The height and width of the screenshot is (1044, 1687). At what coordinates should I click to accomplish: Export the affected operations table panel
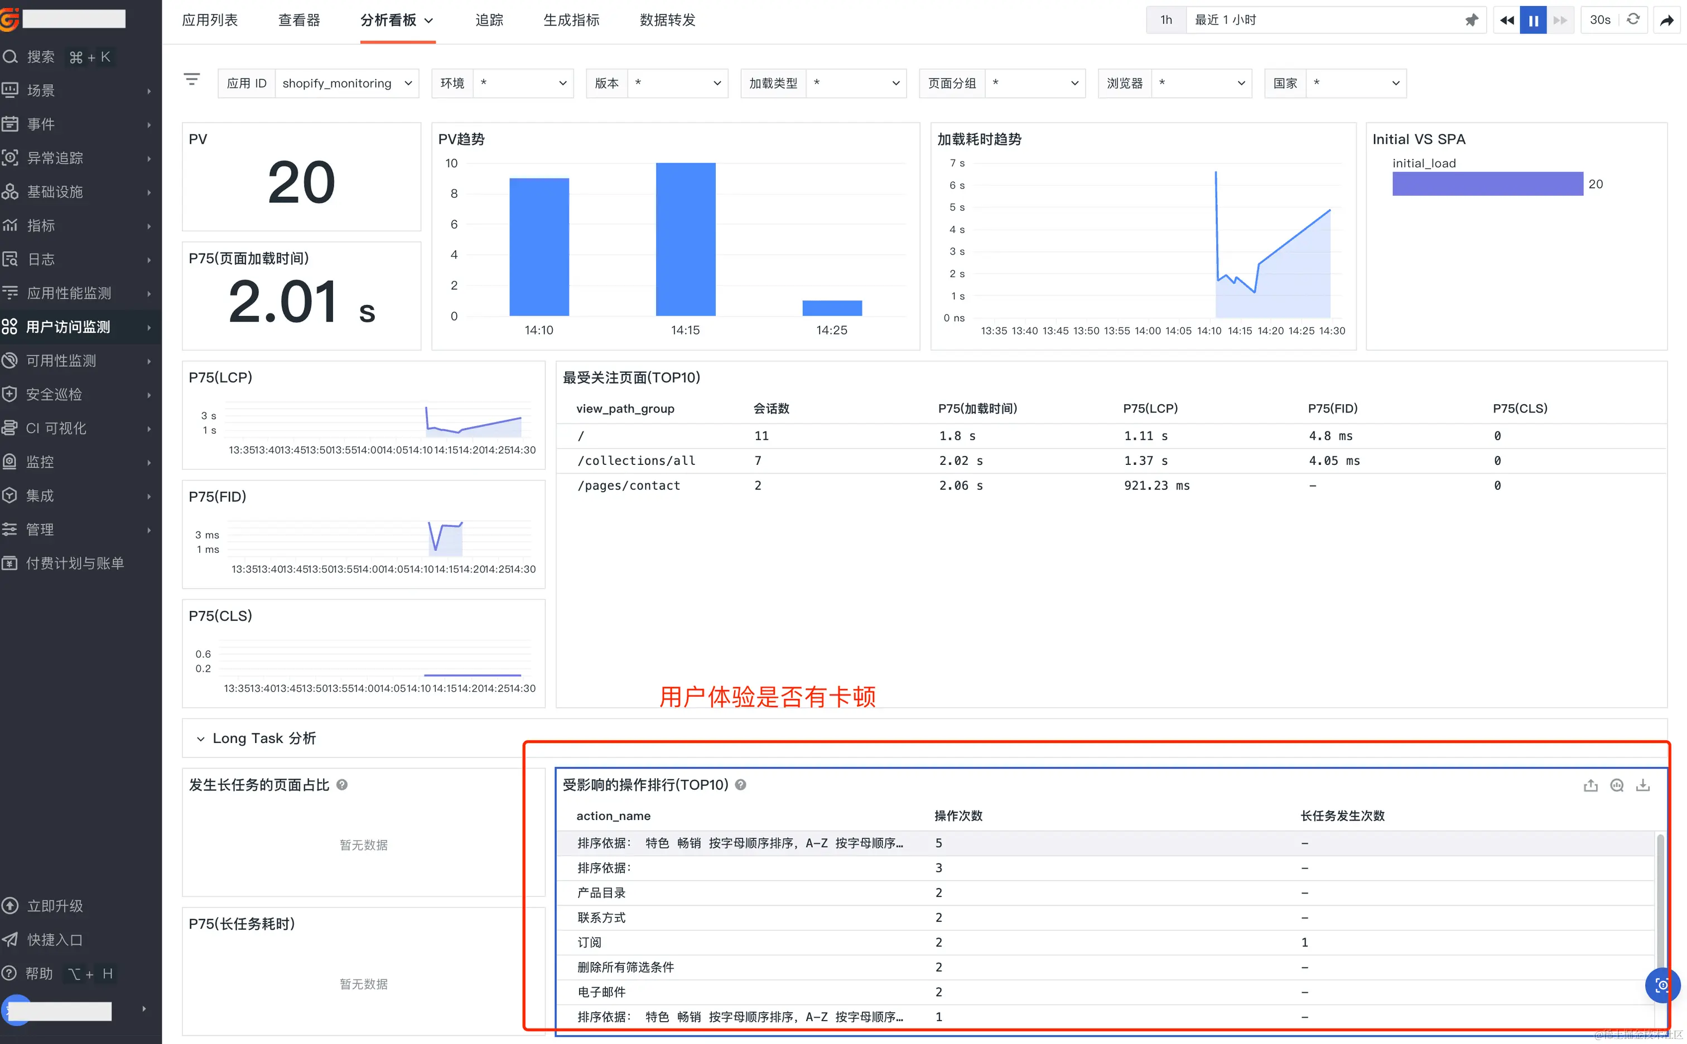coord(1590,785)
